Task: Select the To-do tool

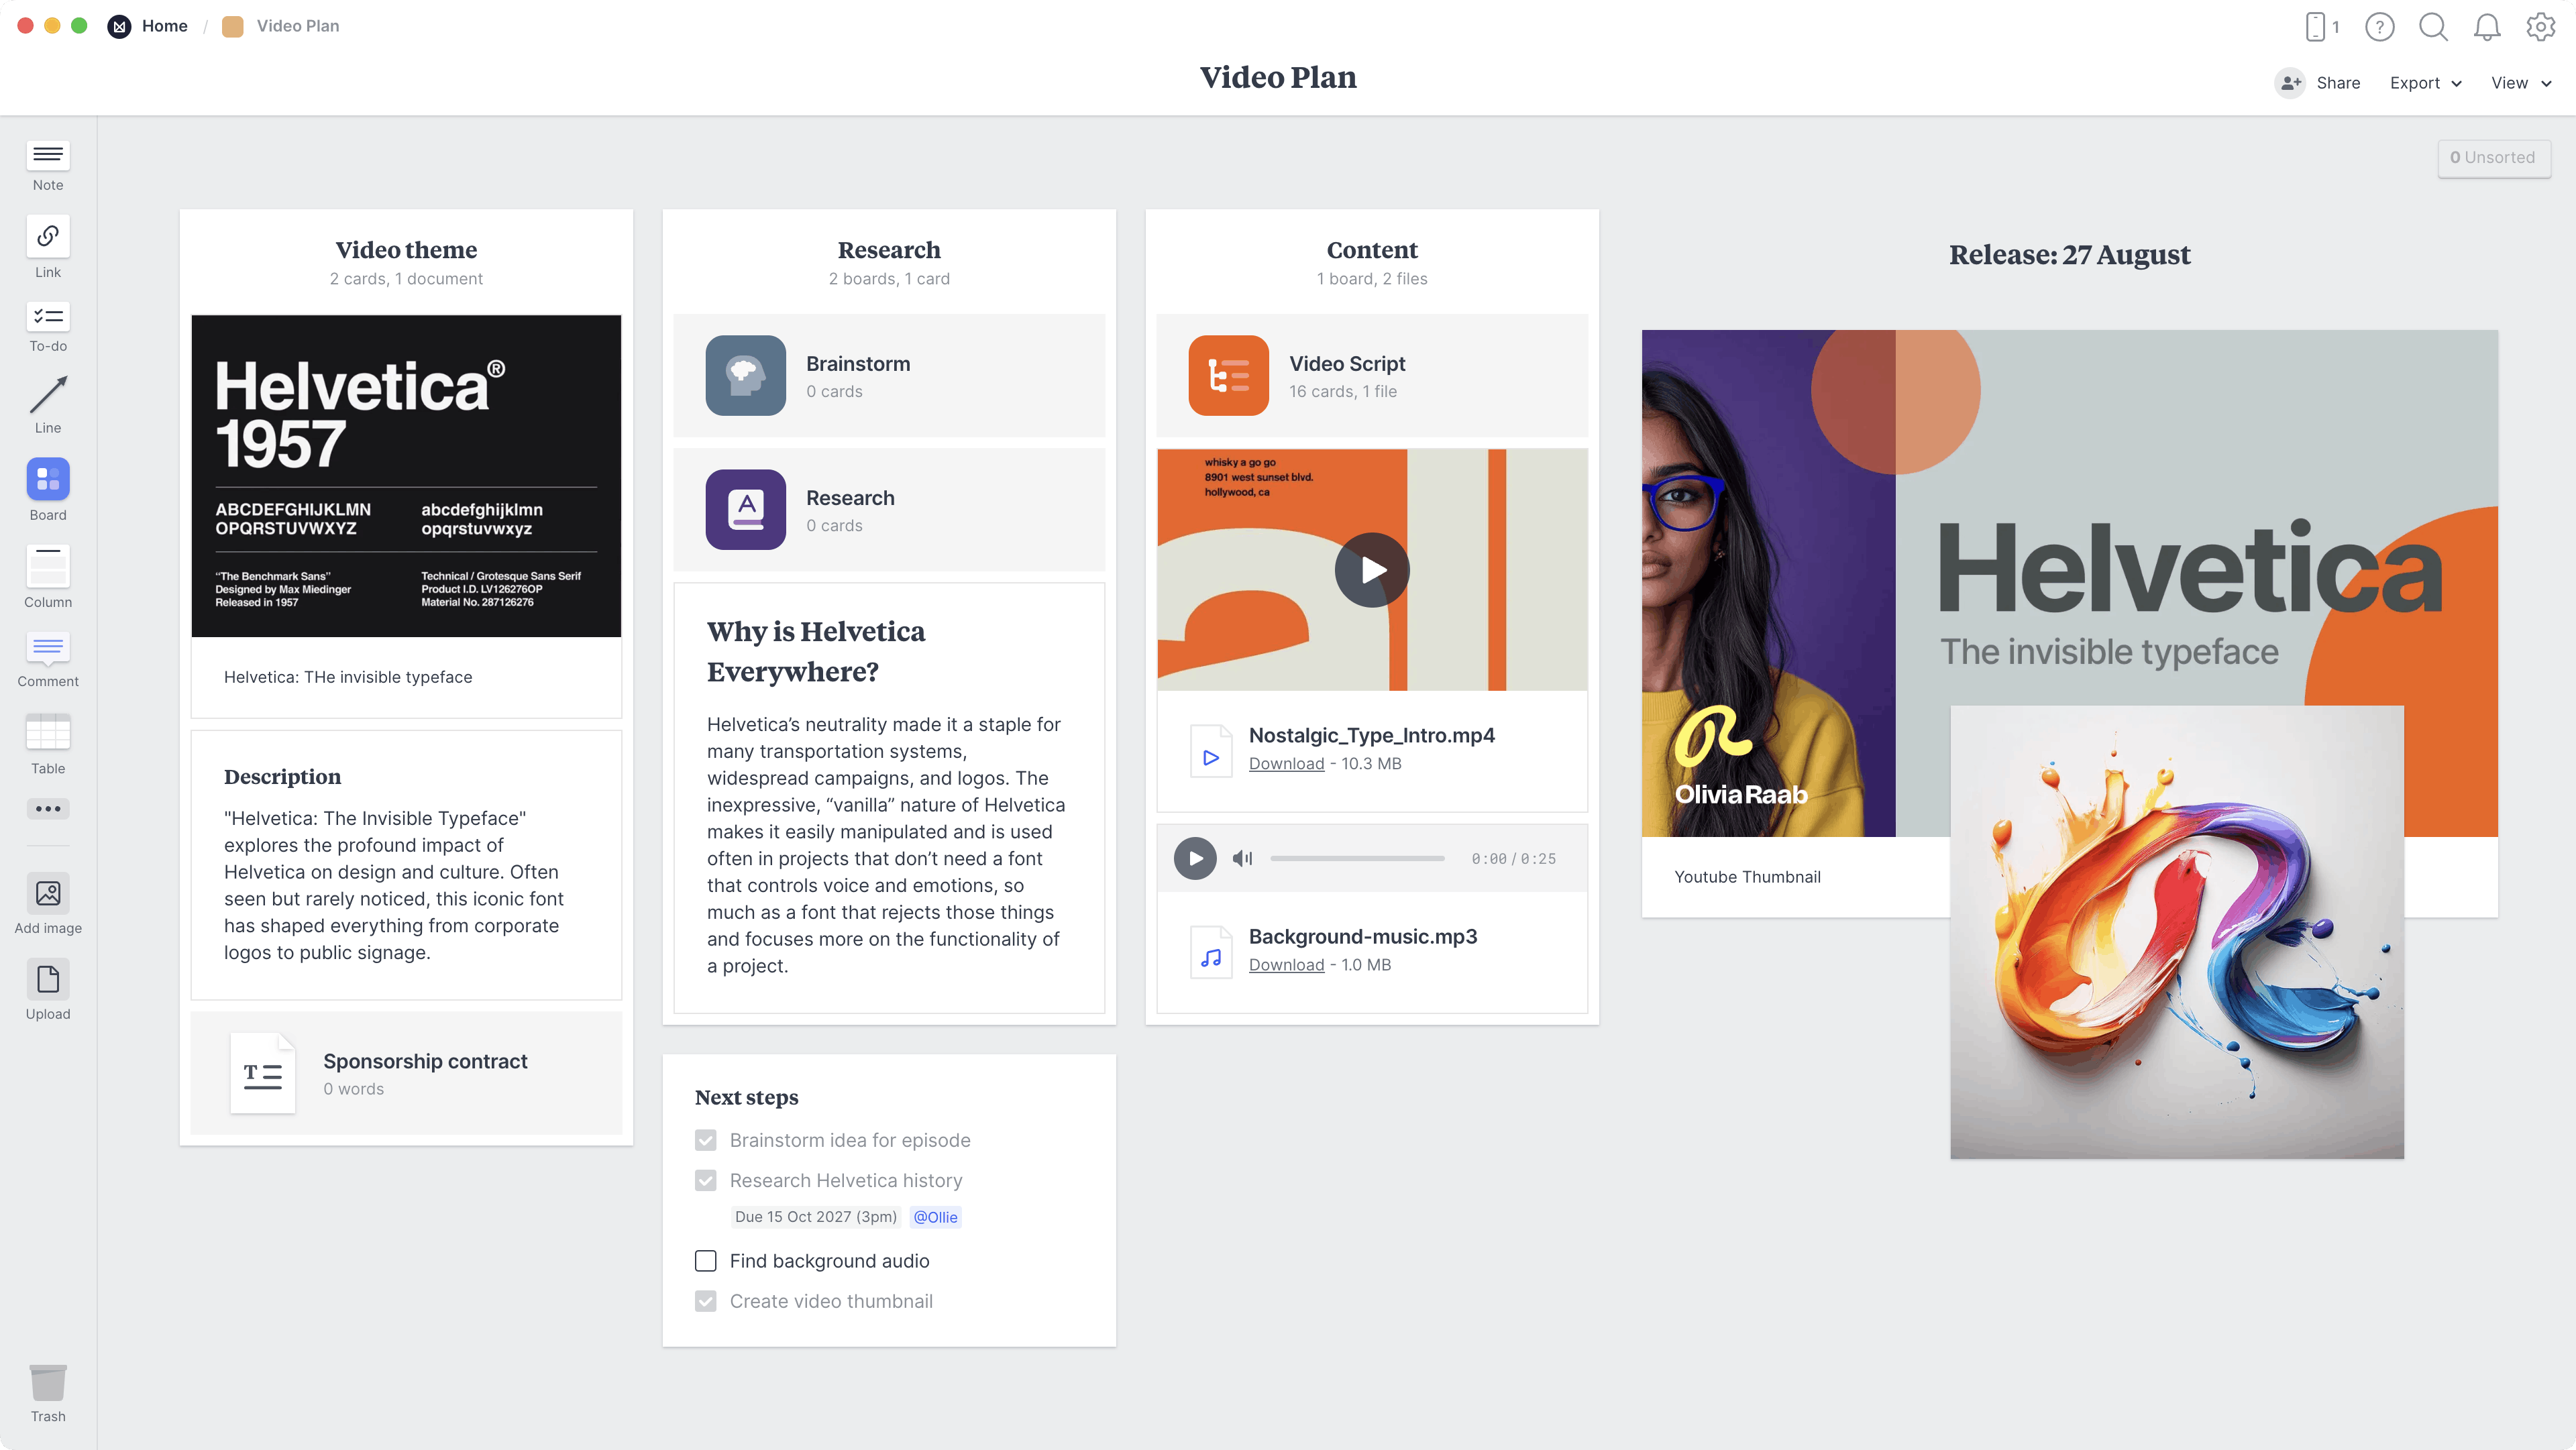Action: (48, 328)
